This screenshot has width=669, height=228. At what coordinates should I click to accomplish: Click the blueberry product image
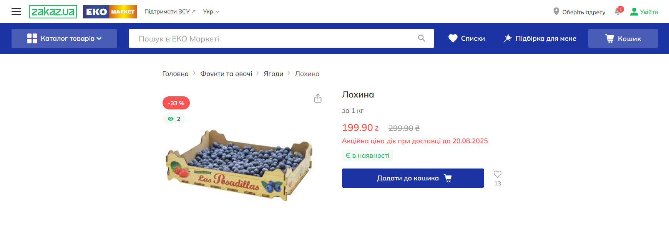click(239, 165)
